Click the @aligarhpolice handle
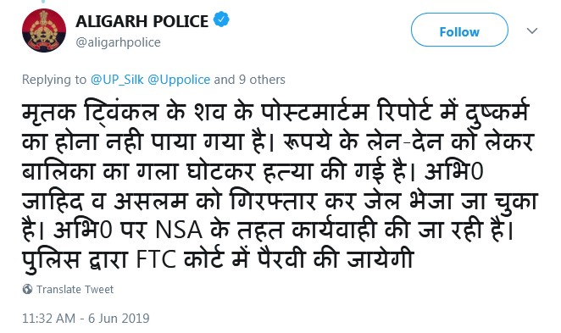The width and height of the screenshot is (561, 333). coord(118,42)
